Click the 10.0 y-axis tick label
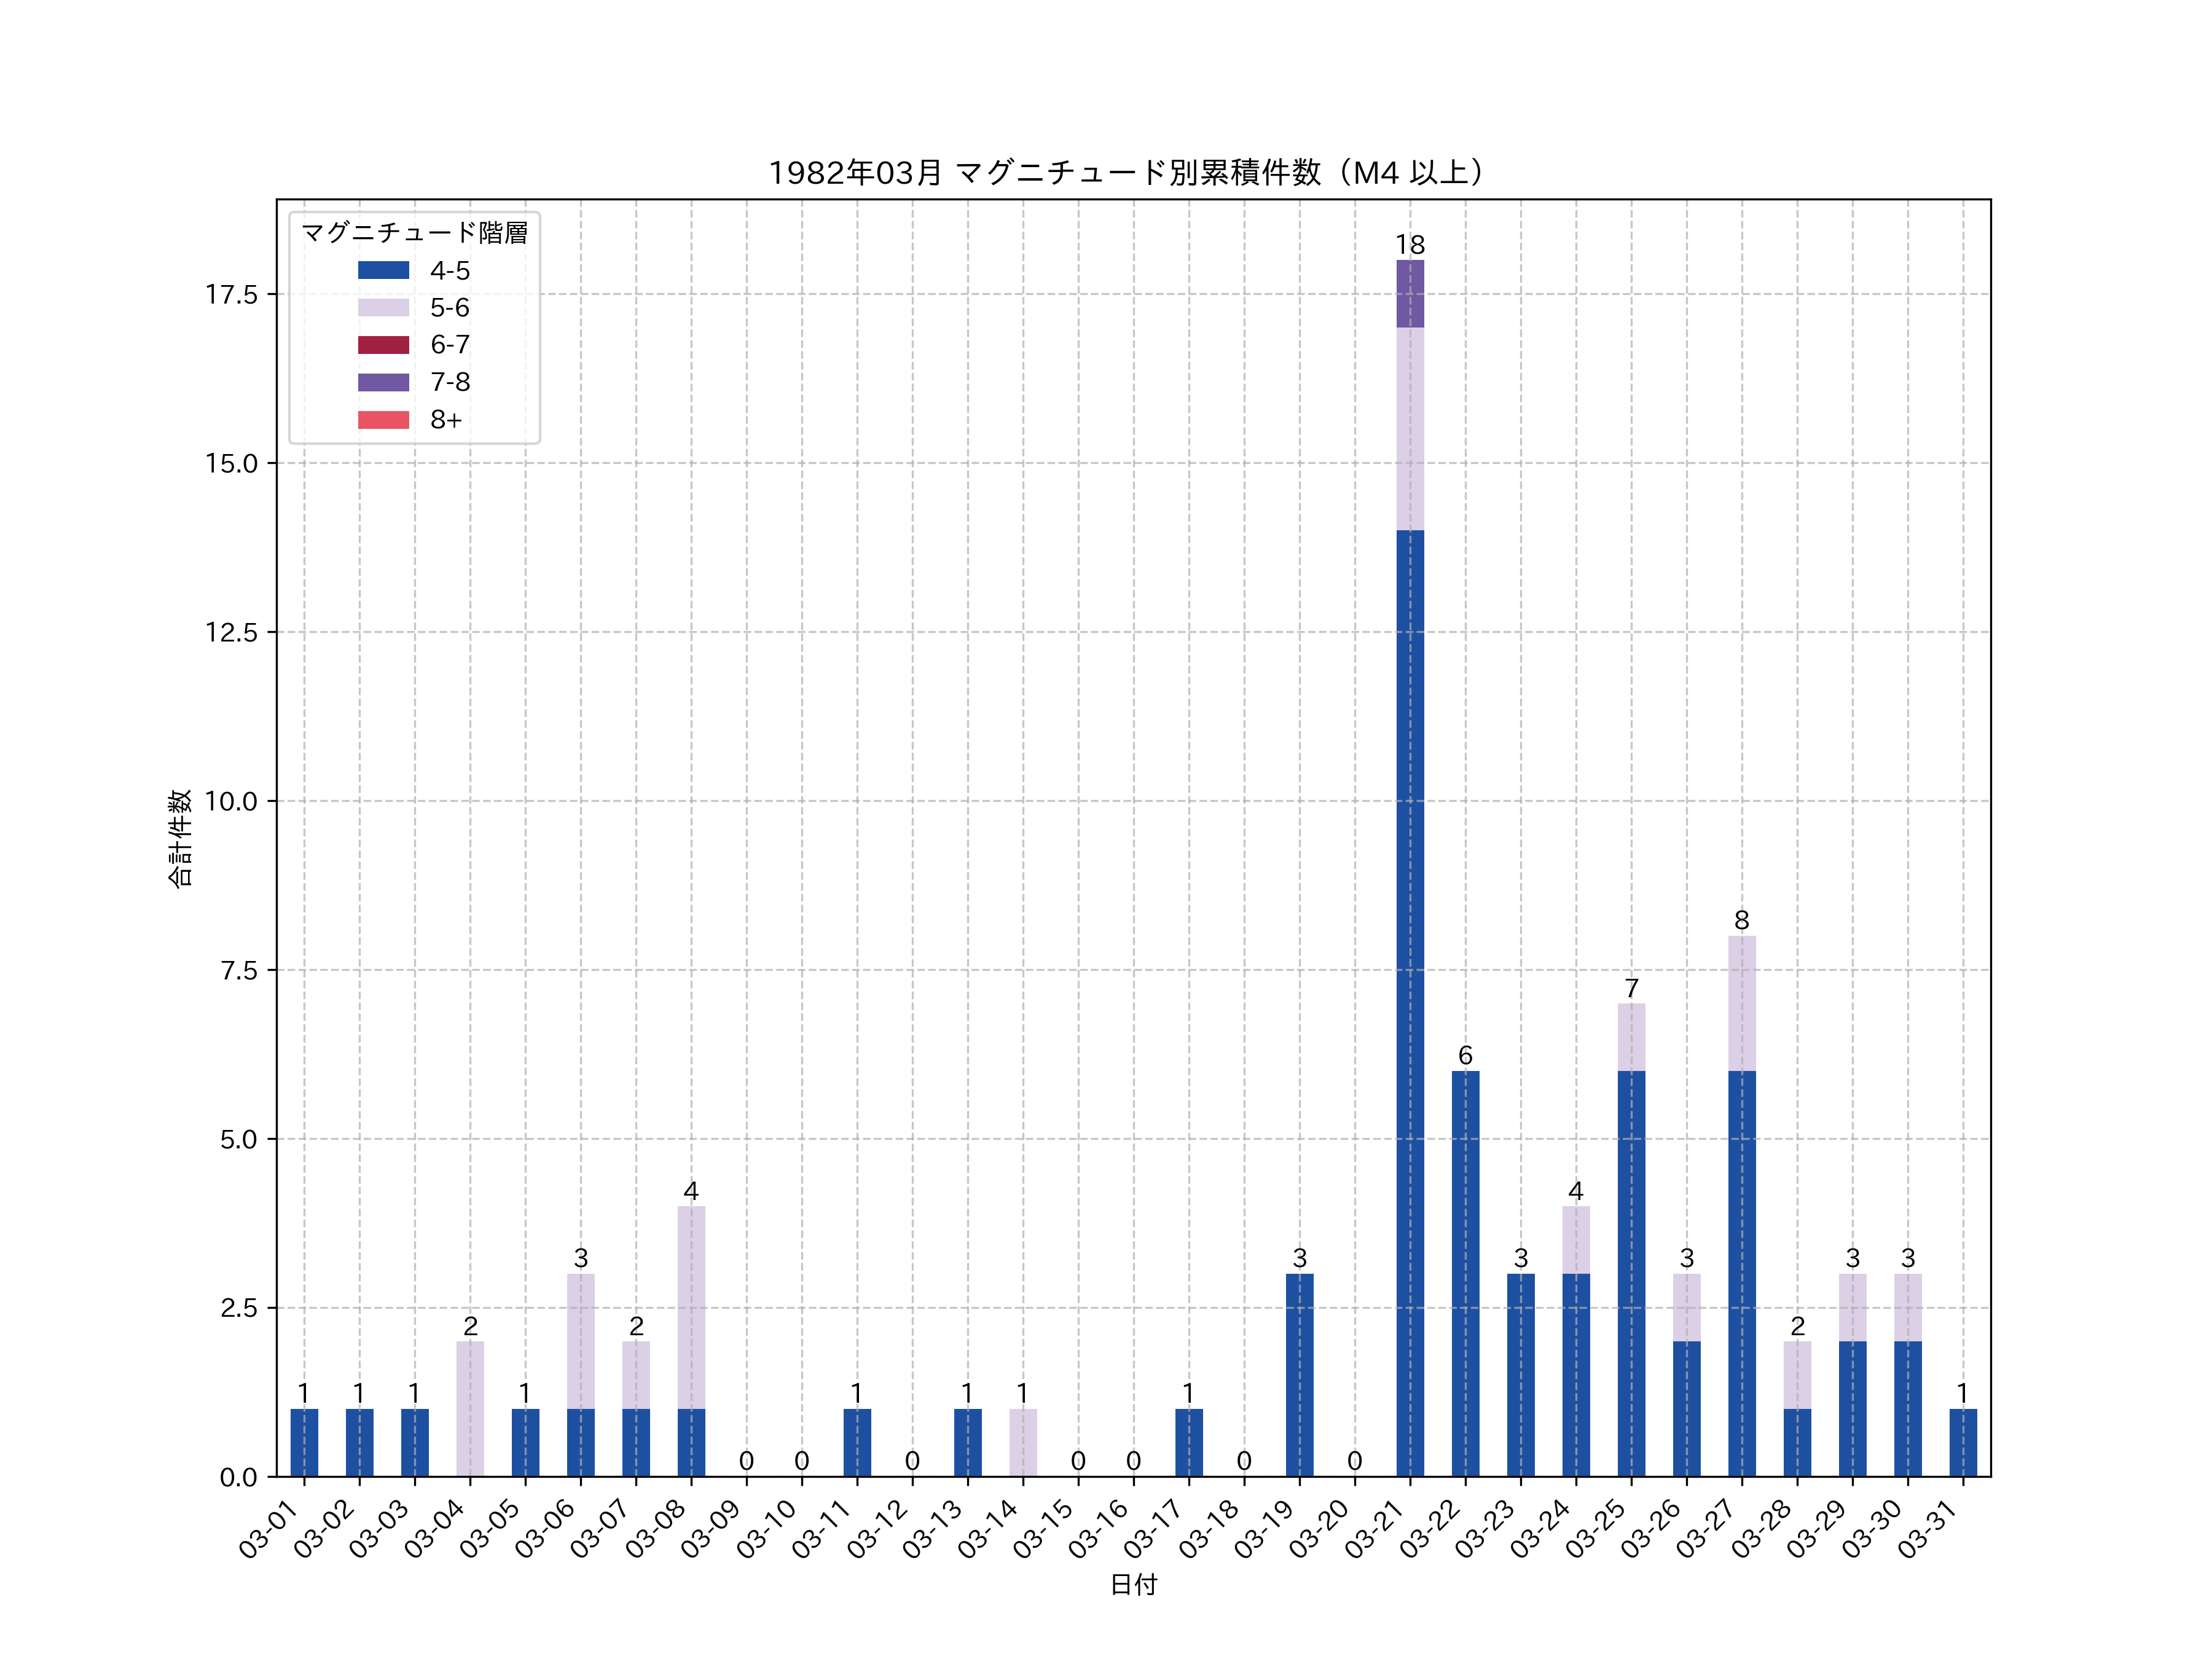 pos(231,801)
